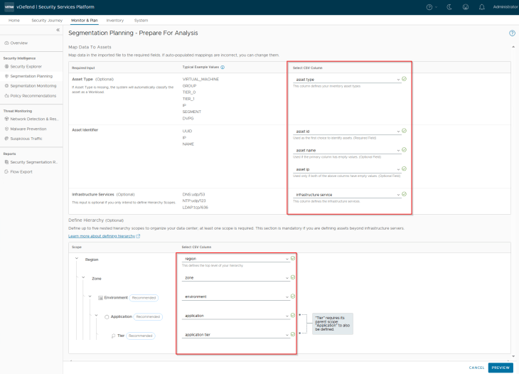Collapse the left sidebar with double-chevron icon
519x374 pixels.
(58, 30)
